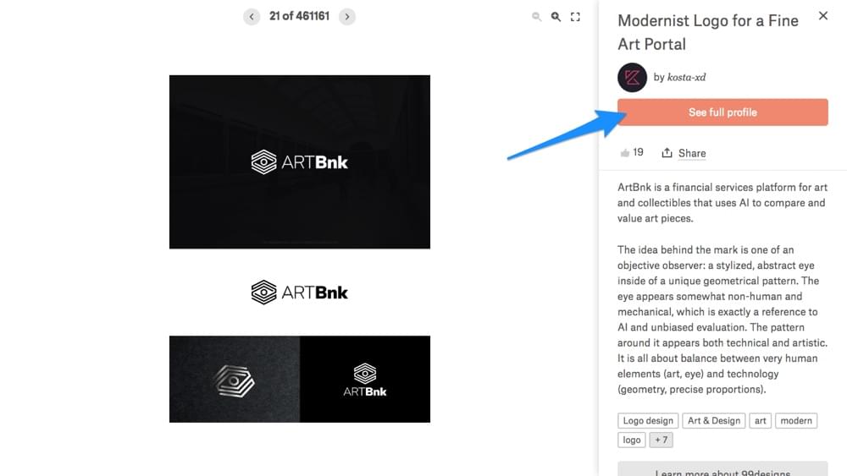The height and width of the screenshot is (476, 847).
Task: Click the zoom in magnifier icon
Action: [x=556, y=17]
